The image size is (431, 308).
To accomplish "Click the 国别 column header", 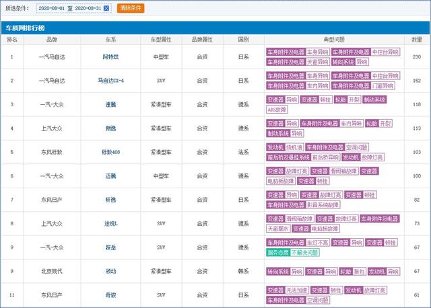I will tap(244, 40).
